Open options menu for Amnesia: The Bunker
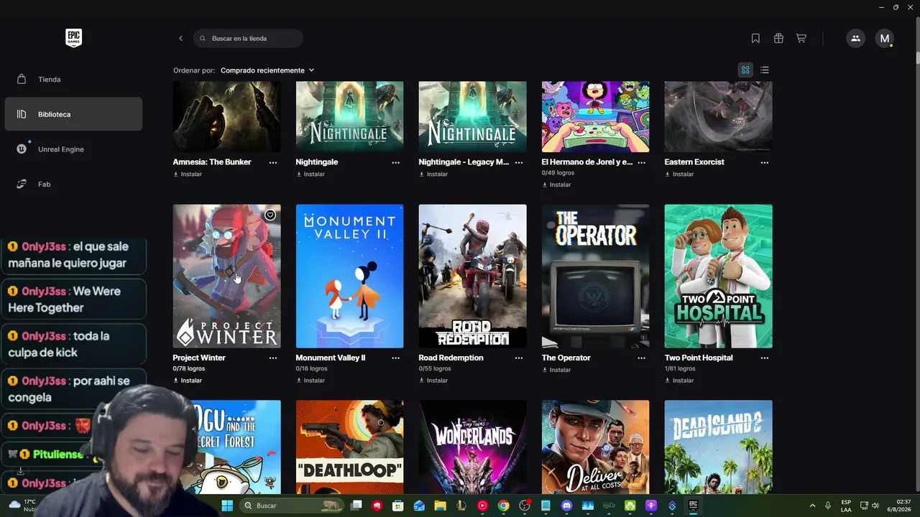 (x=273, y=162)
